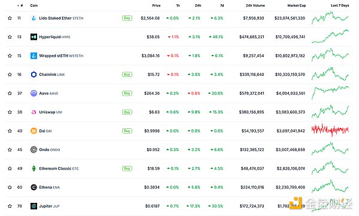Click the Uniswap unicorn logo icon

pos(34,112)
